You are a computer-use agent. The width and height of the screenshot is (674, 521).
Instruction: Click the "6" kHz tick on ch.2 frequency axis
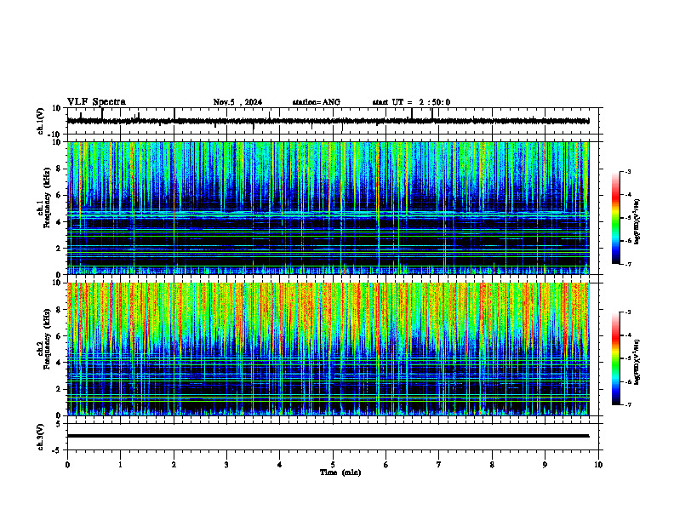(x=59, y=336)
